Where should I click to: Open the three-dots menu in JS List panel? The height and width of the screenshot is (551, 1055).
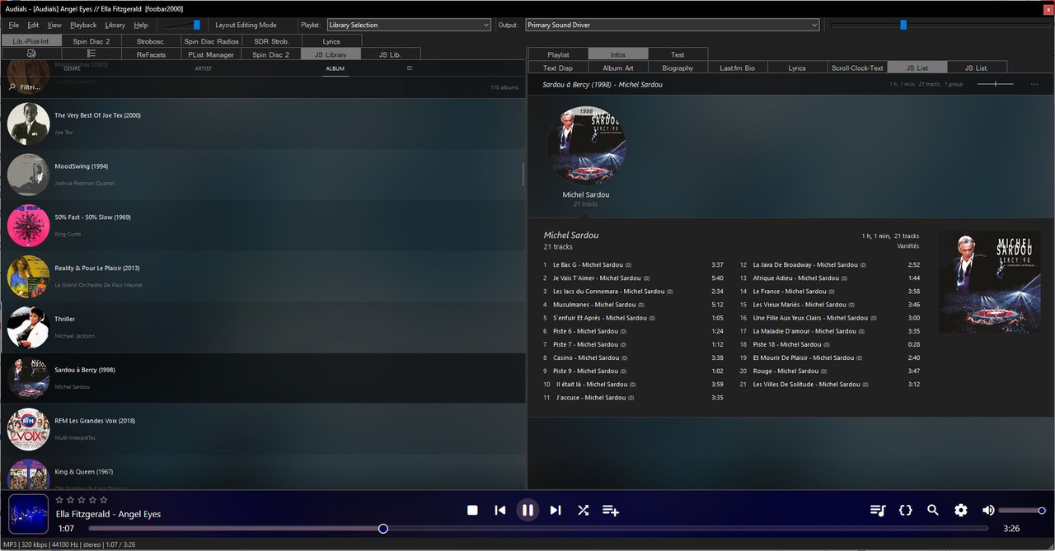(1034, 84)
